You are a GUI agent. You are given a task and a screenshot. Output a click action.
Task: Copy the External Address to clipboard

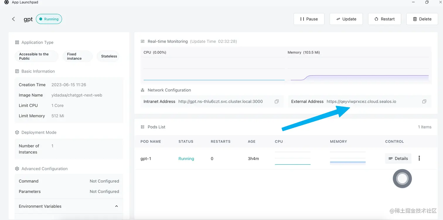coord(424,102)
